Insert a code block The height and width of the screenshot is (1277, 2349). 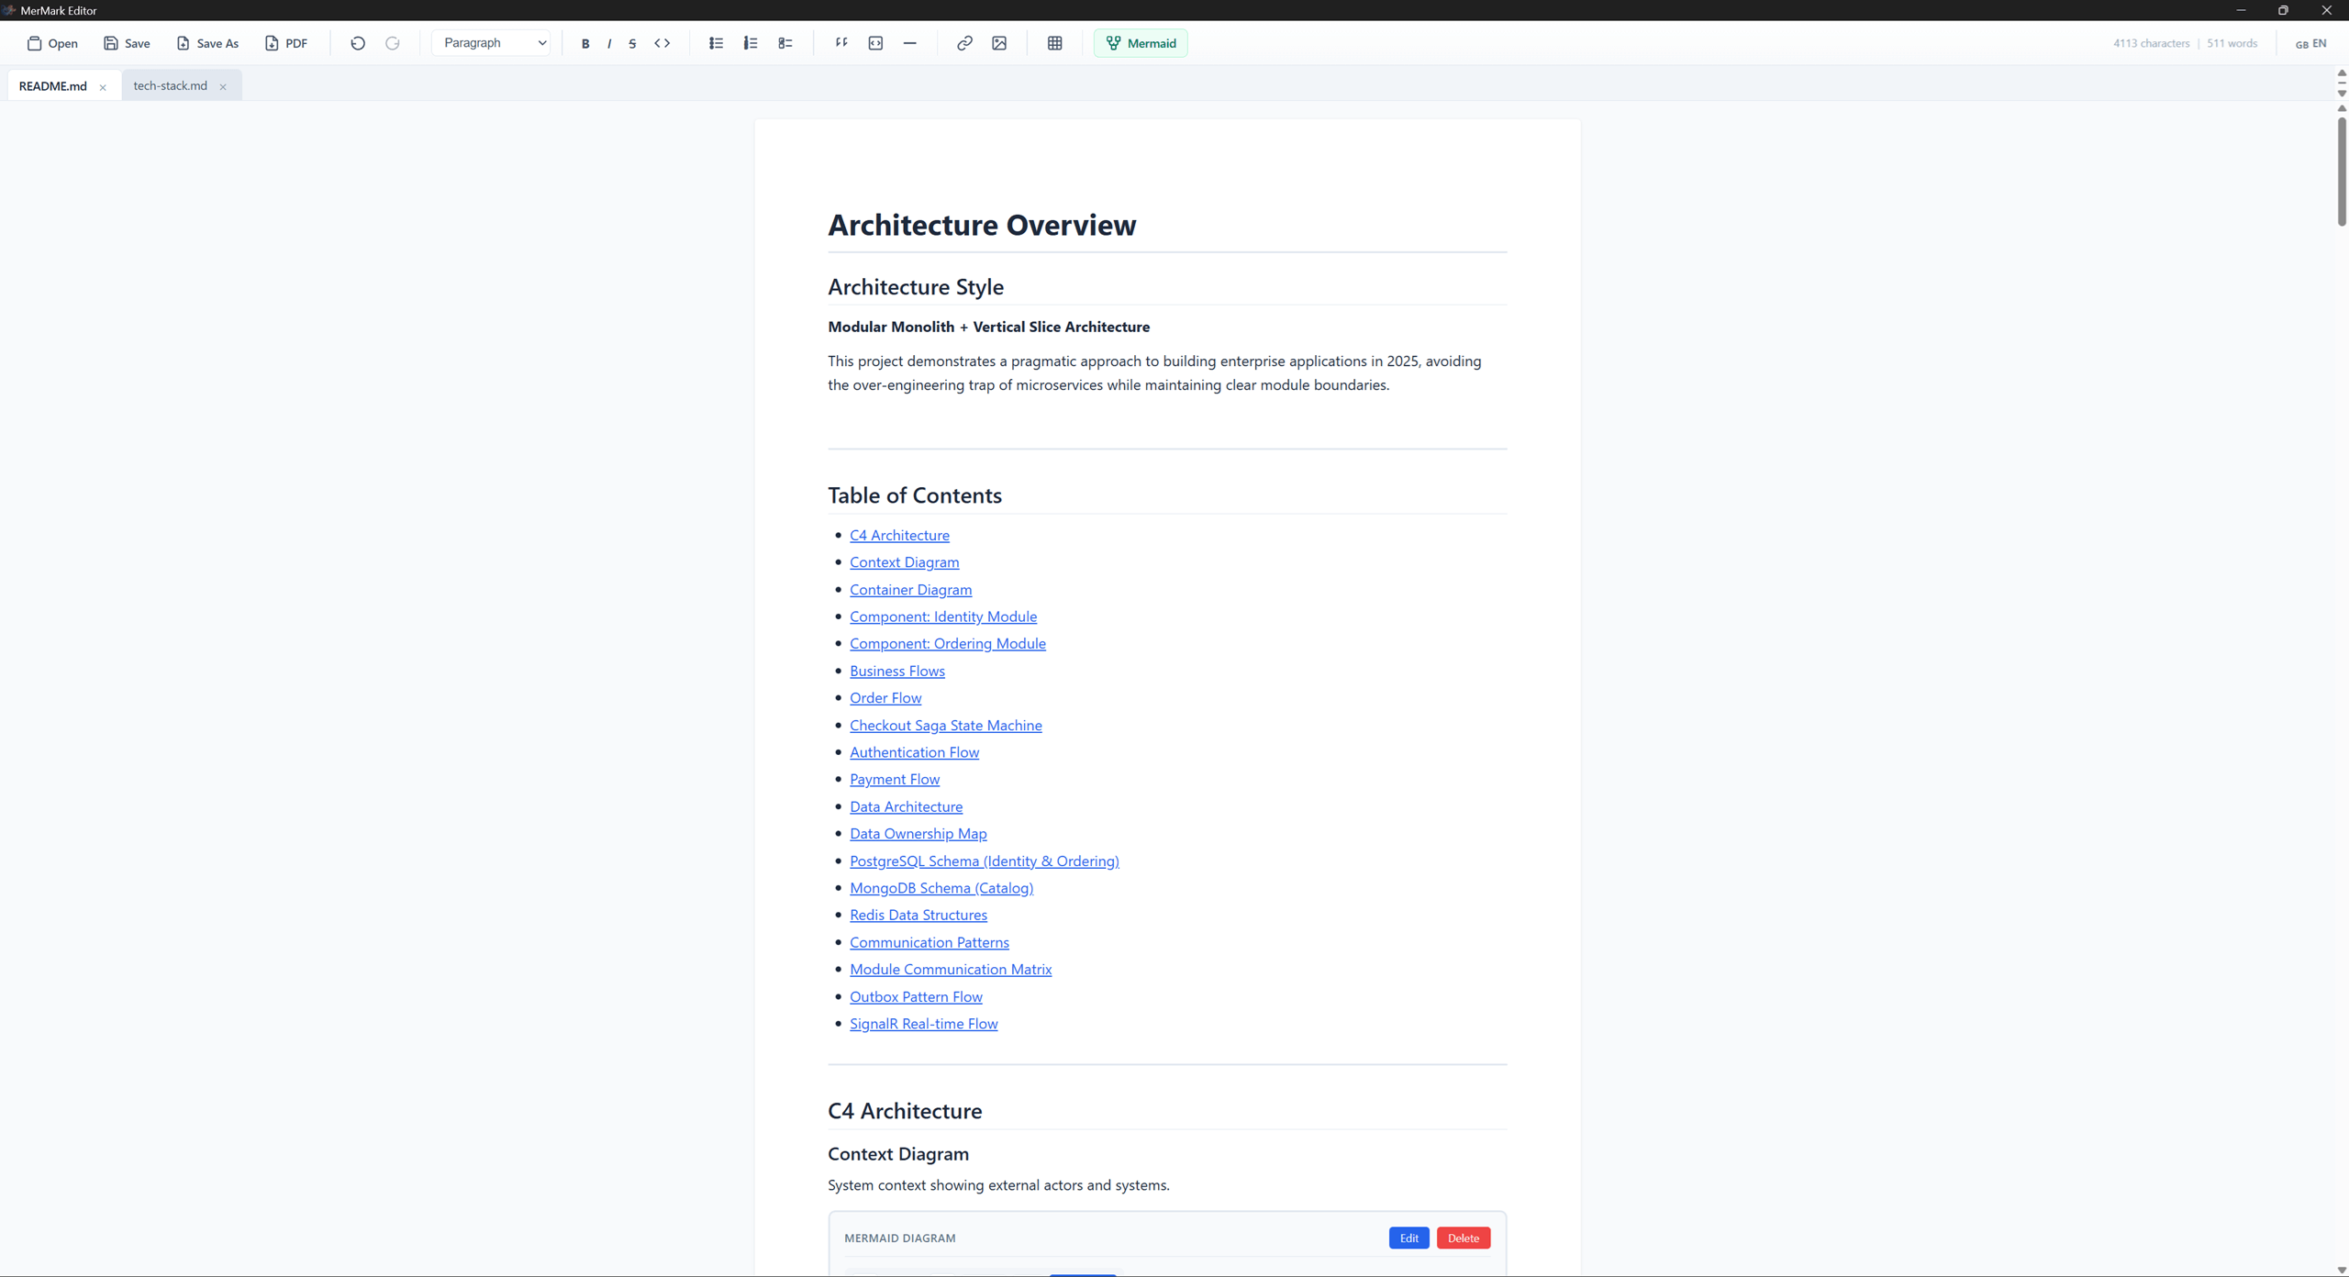pos(875,43)
